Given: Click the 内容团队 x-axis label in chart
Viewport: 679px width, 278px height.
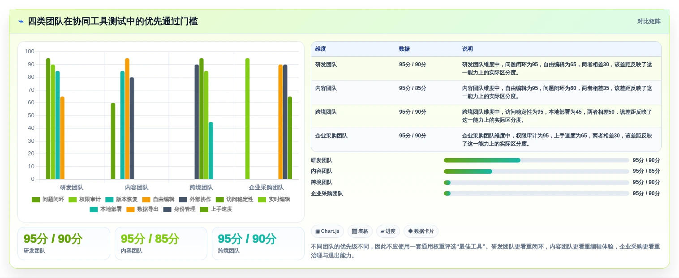Looking at the screenshot, I should pos(137,188).
